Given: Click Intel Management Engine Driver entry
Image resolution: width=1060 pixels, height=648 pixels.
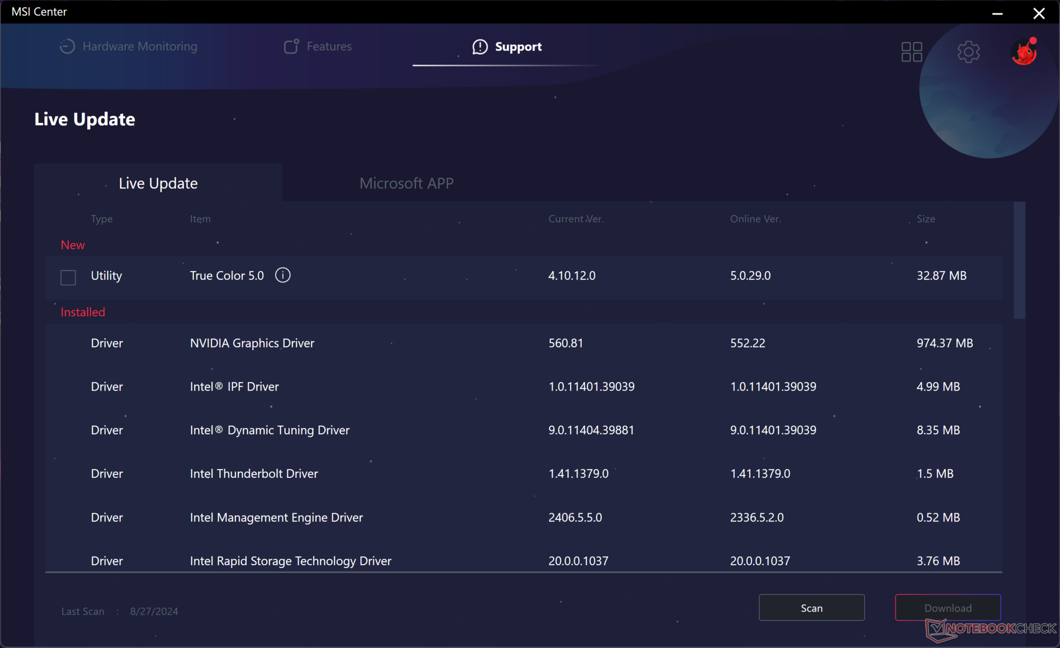Looking at the screenshot, I should [x=276, y=518].
